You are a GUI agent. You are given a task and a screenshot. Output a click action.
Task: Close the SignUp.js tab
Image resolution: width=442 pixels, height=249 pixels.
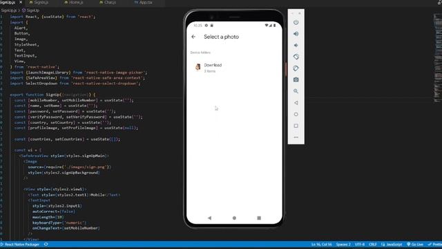click(21, 2)
